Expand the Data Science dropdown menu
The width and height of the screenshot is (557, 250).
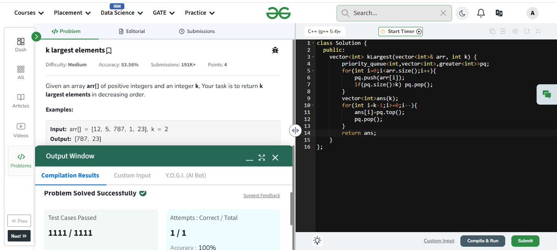coord(122,13)
